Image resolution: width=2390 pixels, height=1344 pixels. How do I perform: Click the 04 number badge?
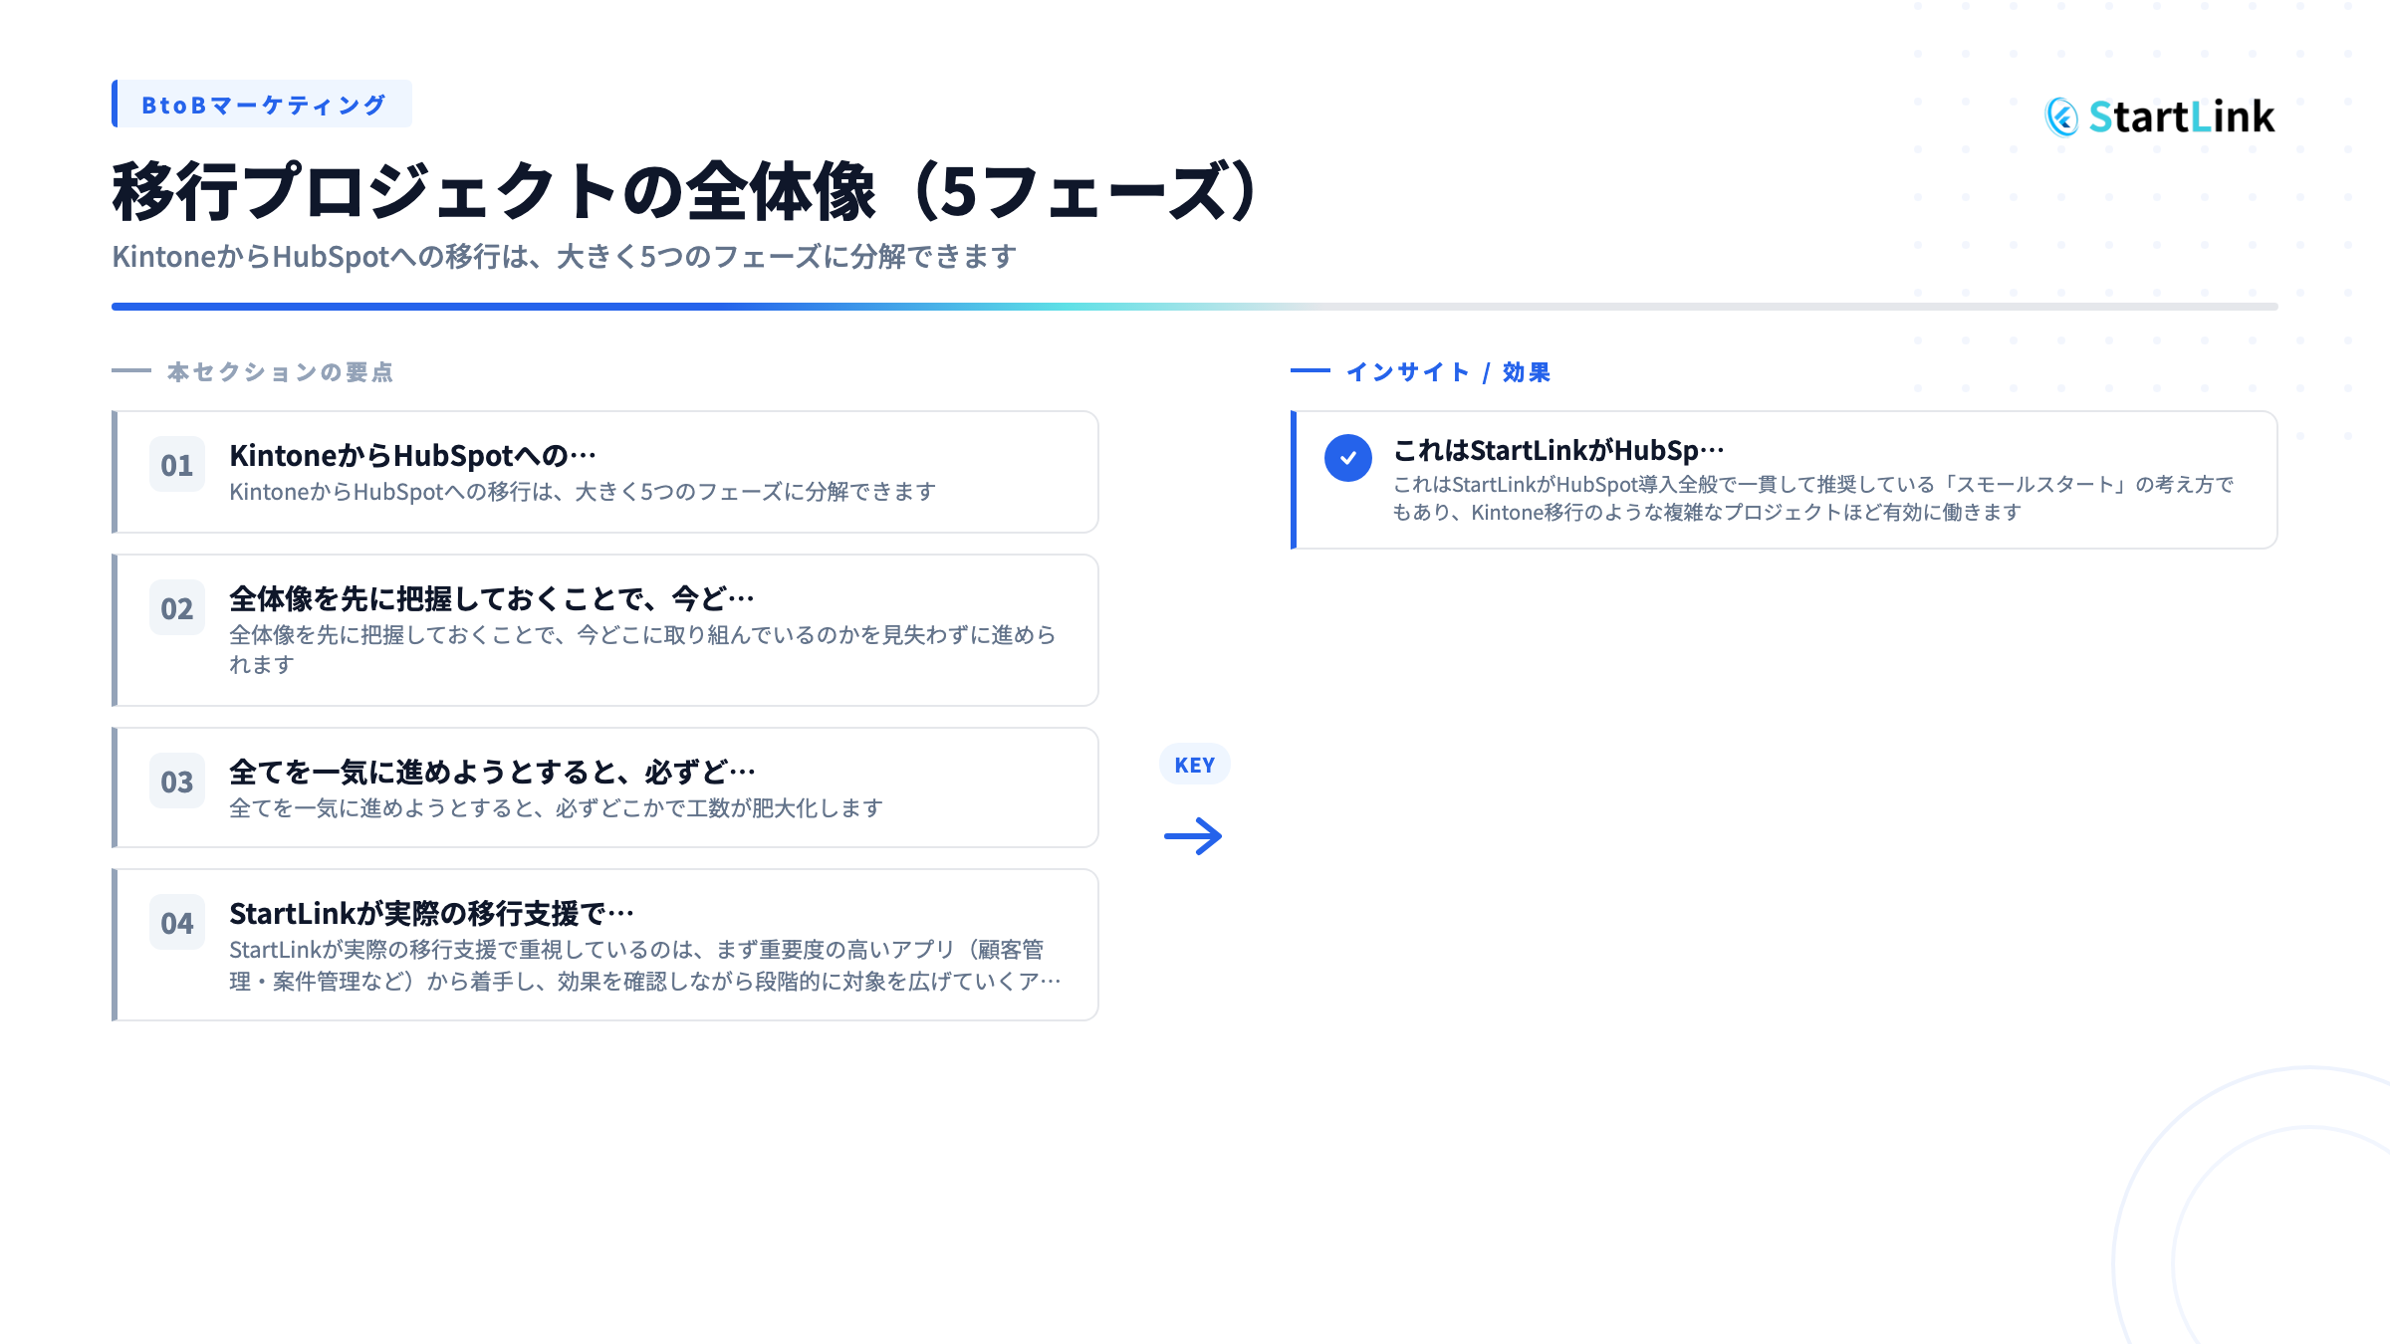tap(177, 923)
